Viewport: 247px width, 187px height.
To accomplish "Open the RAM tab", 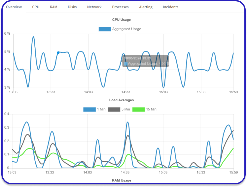I will 53,7.
